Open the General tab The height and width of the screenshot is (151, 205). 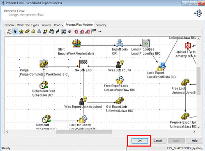[x=9, y=25]
